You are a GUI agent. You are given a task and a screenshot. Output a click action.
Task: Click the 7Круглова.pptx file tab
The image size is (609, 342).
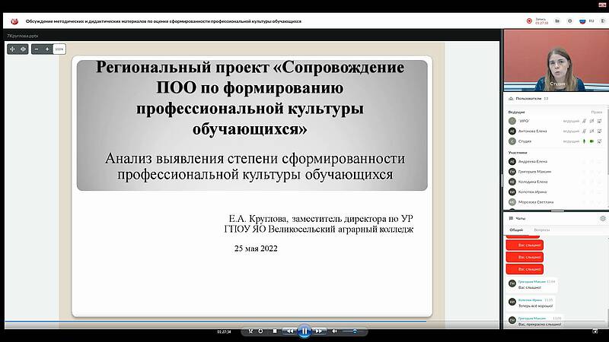click(23, 36)
